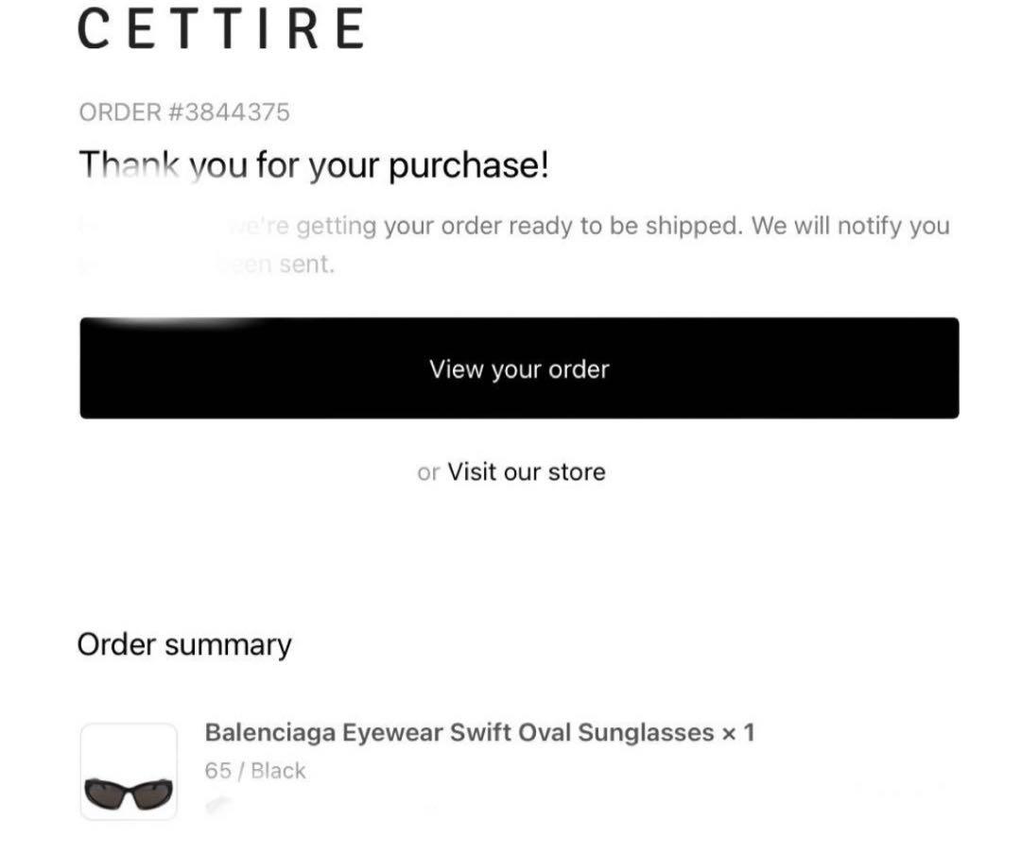This screenshot has width=1021, height=854.
Task: Open the black sunglasses product thumbnail
Action: (129, 771)
